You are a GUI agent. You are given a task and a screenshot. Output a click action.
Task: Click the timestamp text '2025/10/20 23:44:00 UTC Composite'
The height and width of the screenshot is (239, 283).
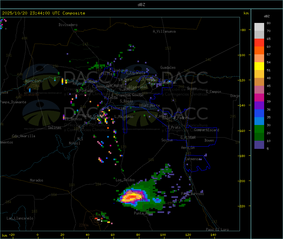click(43, 13)
